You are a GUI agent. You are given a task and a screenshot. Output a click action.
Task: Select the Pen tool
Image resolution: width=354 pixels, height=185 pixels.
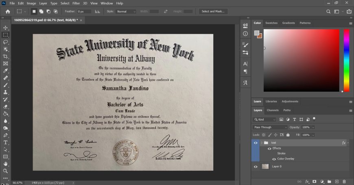pyautogui.click(x=5, y=135)
